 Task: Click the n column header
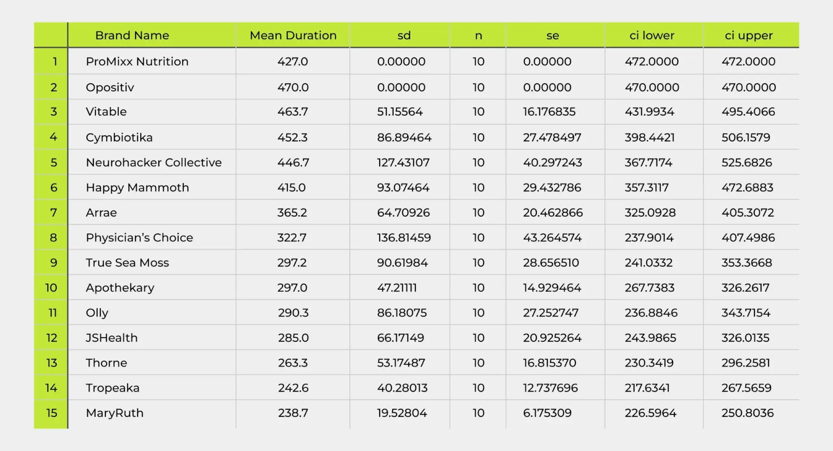(x=478, y=36)
